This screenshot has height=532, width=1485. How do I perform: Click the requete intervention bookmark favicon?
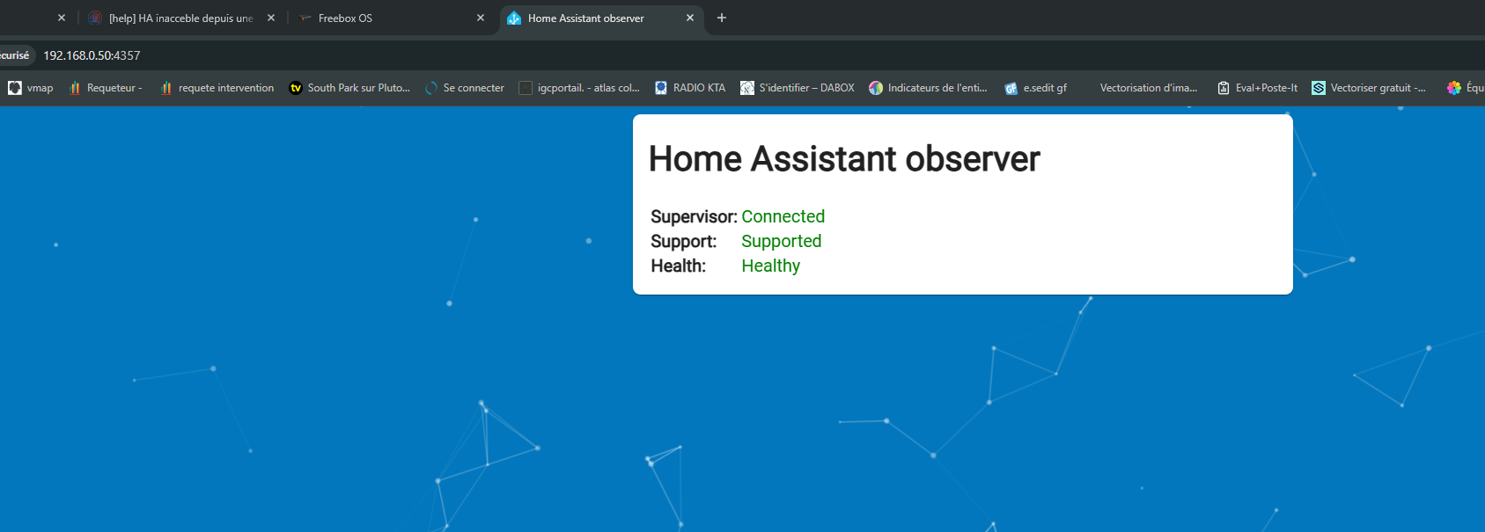[166, 88]
